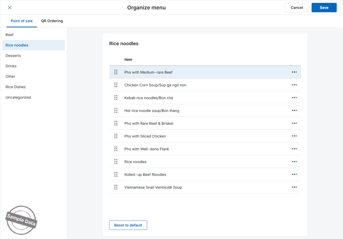This screenshot has height=239, width=343.
Task: Close the Organize menu dialog
Action: (x=10, y=8)
